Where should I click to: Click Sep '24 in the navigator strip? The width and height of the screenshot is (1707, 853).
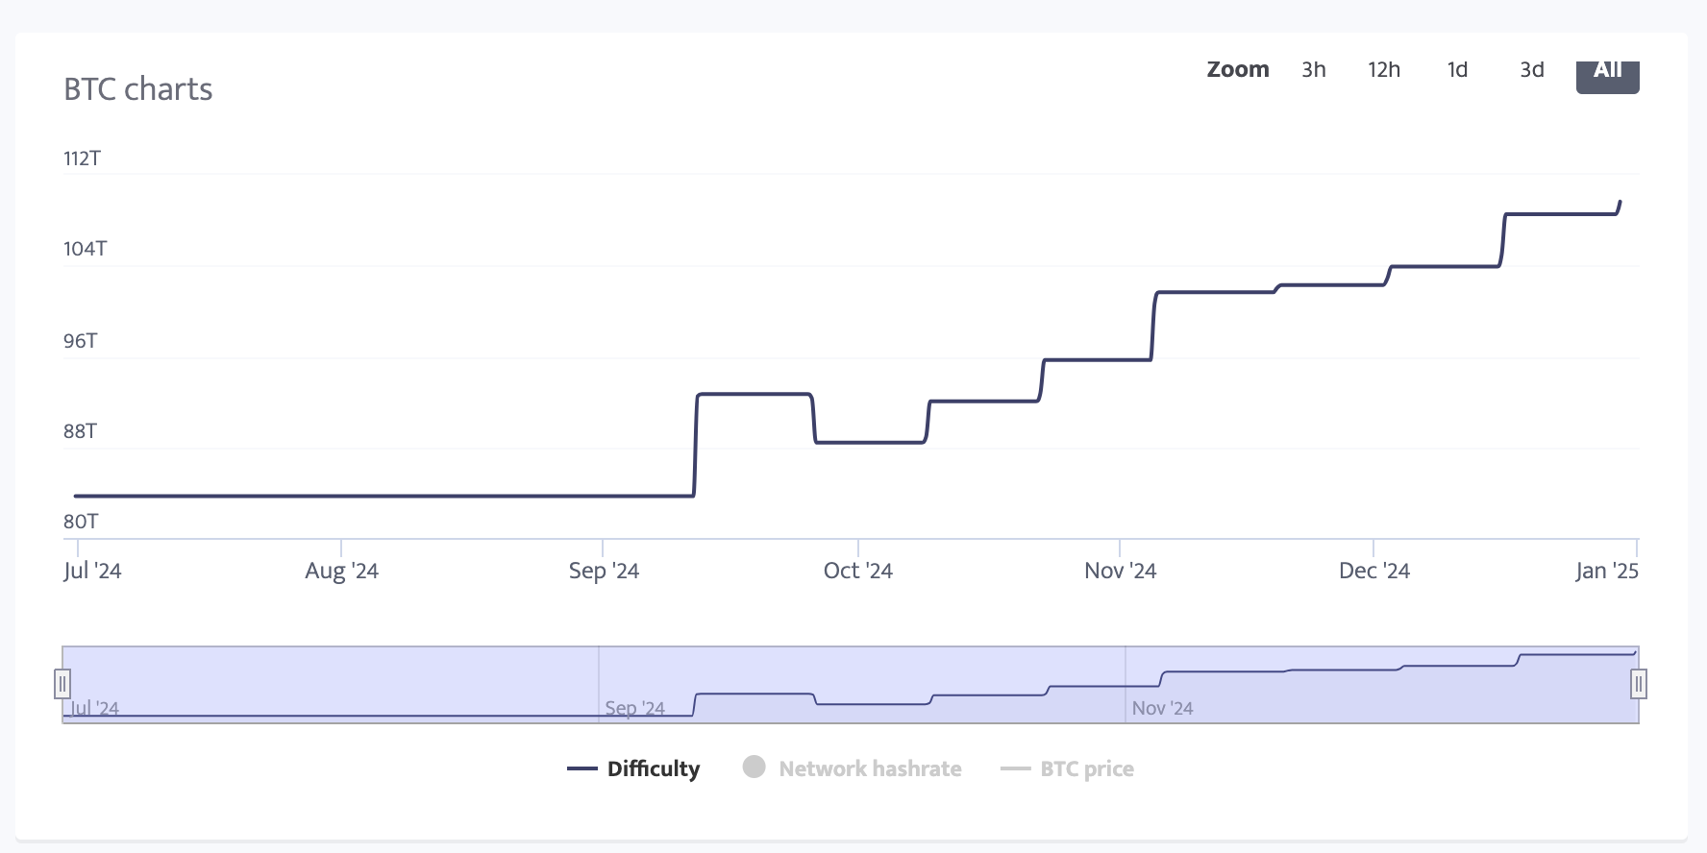tap(634, 708)
